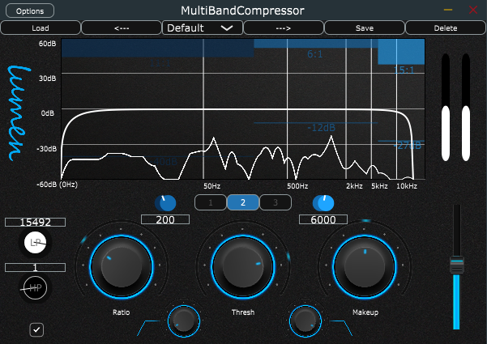Open the Options menu

point(30,11)
